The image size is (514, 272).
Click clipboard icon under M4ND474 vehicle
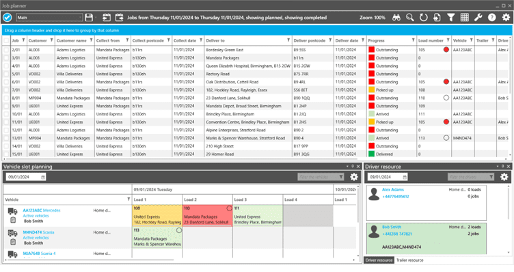click(x=13, y=242)
